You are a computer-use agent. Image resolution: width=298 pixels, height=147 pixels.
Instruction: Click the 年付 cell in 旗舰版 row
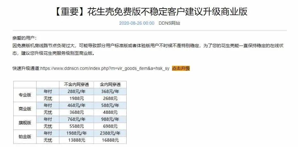[x=48, y=119]
